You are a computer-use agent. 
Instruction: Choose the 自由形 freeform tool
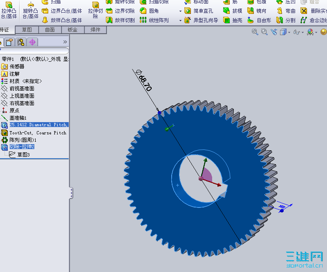259,20
